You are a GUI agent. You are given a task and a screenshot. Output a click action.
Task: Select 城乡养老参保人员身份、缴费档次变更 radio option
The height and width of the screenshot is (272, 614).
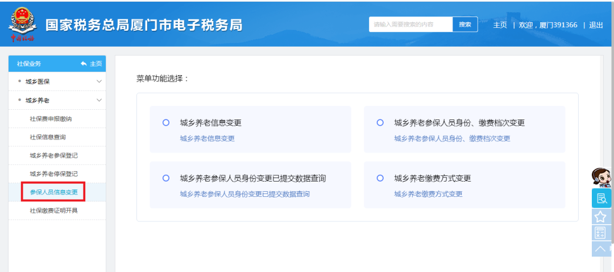[380, 122]
